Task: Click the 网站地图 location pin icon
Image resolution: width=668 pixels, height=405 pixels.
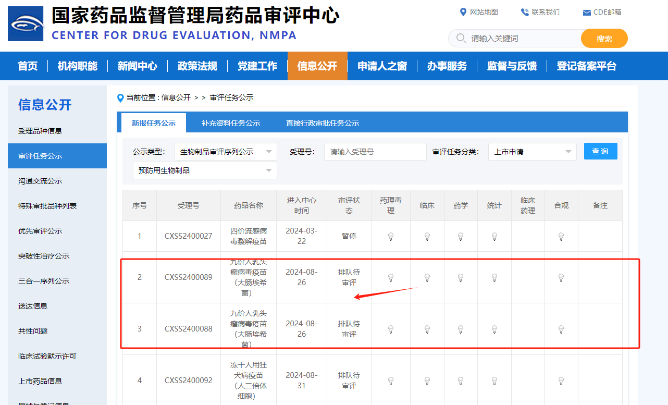Action: pos(463,12)
